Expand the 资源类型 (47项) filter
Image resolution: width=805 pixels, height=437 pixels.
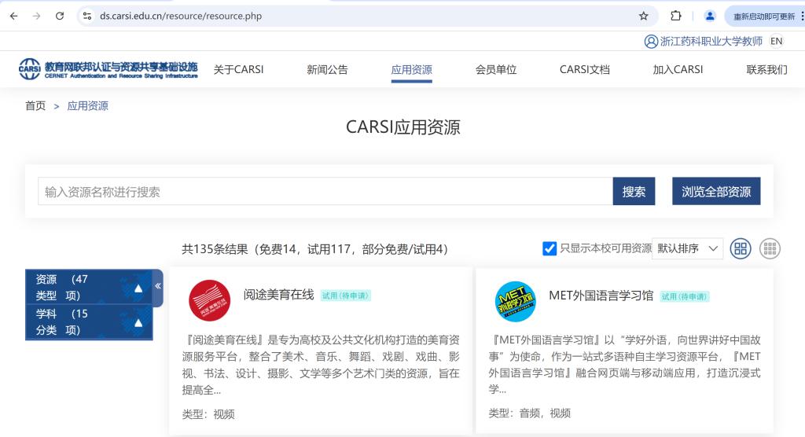pyautogui.click(x=89, y=287)
